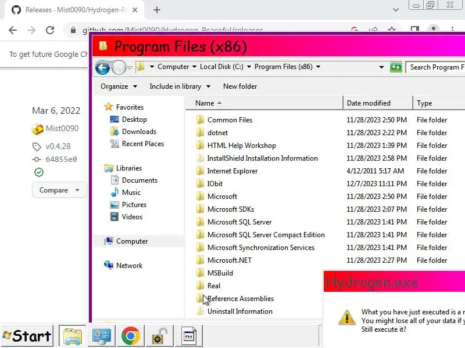Reload the page in Chrome
Viewport: 465px width, 348px height.
coord(50,30)
